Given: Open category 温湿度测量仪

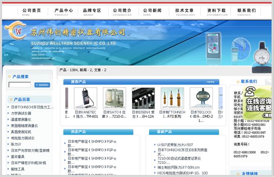Looking at the screenshot, I should coord(21,120).
